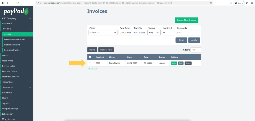Reload the page with the refresh icon
This screenshot has height=121, width=255.
click(18, 3)
